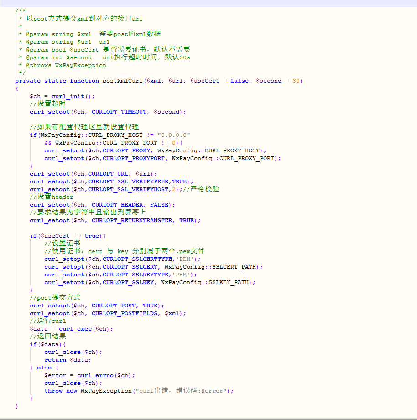The width and height of the screenshot is (417, 420).
Task: Click the 'if($useCert == true){' line
Action: (68, 236)
